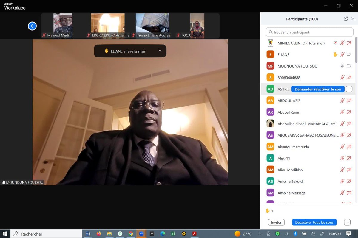Dismiss the ELIANE raised hand notification

(x=160, y=51)
